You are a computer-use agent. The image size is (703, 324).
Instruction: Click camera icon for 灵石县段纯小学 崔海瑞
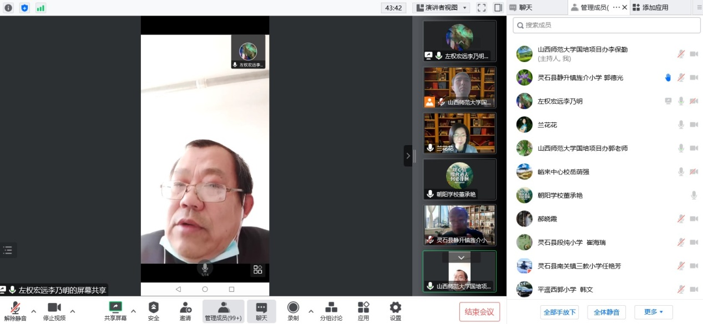click(694, 242)
